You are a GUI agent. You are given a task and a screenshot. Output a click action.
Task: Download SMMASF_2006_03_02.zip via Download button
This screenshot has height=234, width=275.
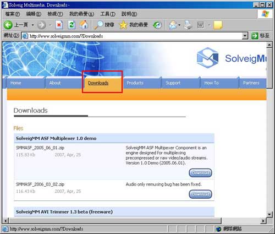click(x=200, y=194)
